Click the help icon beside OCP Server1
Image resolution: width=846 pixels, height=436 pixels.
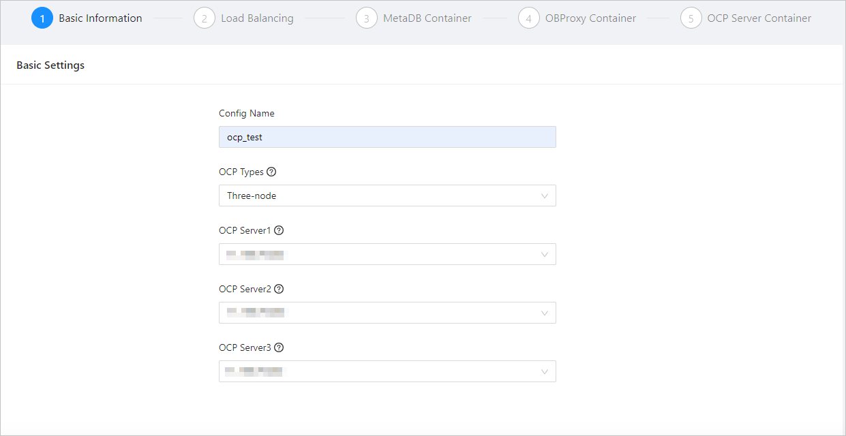pos(278,230)
